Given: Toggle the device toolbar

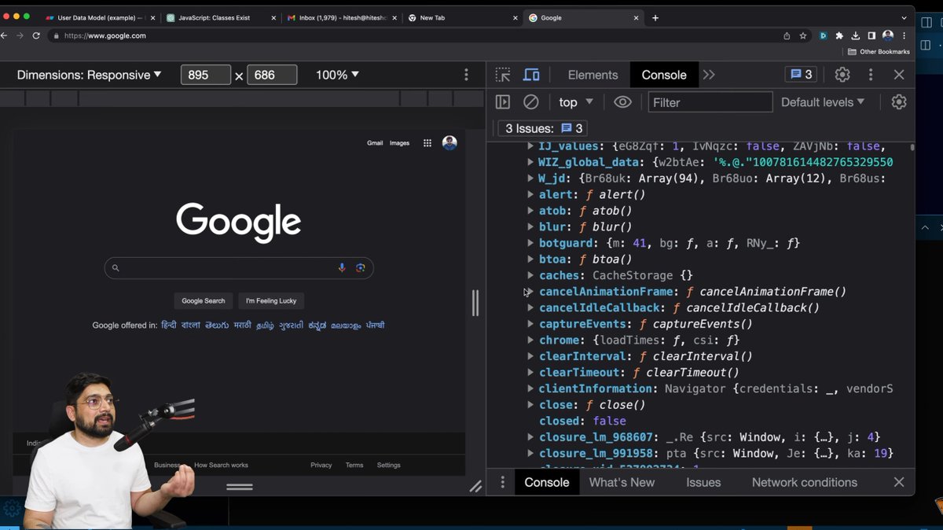Looking at the screenshot, I should (531, 74).
